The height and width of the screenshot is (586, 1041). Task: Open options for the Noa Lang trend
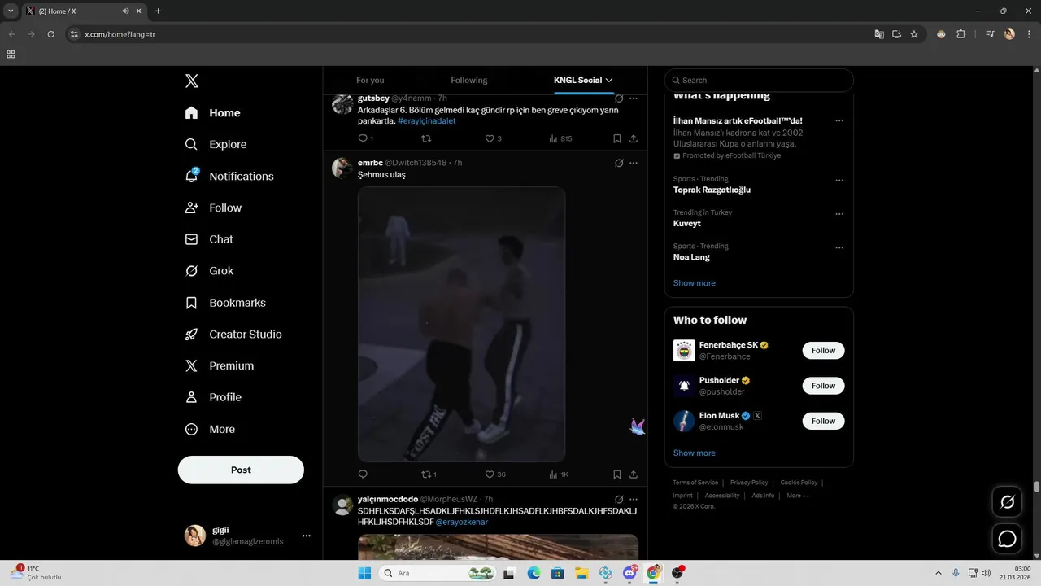[x=839, y=247]
